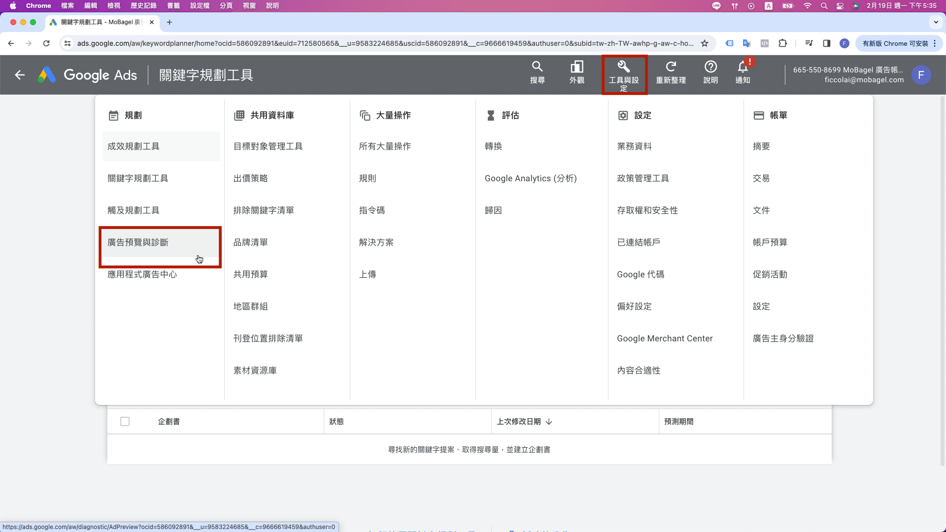Click the Apple menu icon
This screenshot has width=946, height=532.
[x=13, y=6]
